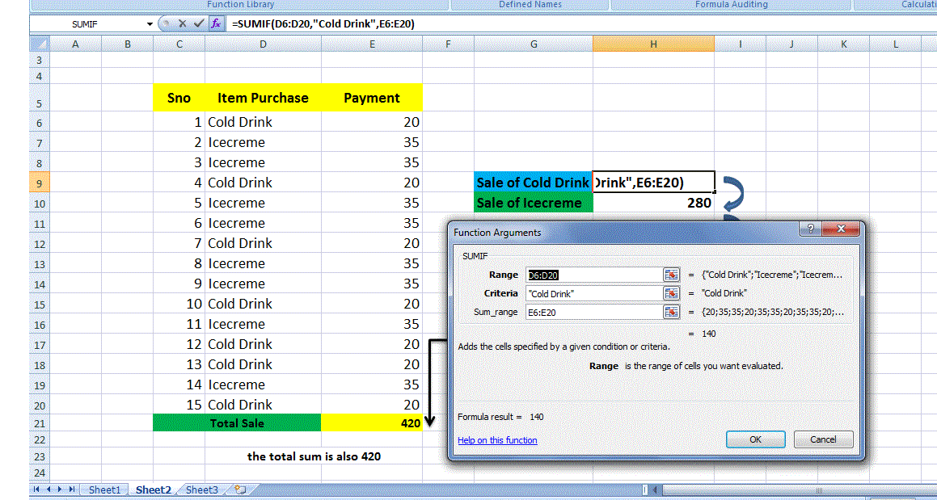Click the last sheet navigation arrow
Viewport: 937px width, 500px height.
(71, 489)
